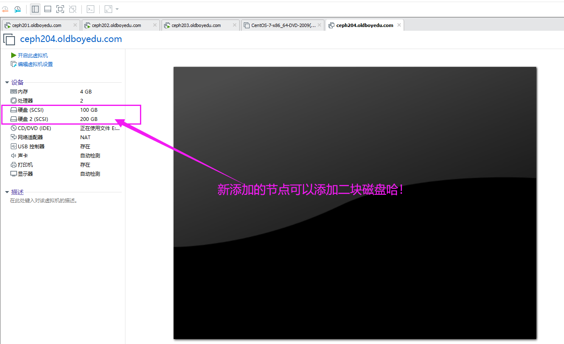Click the 处理器 processor icon

(x=13, y=101)
